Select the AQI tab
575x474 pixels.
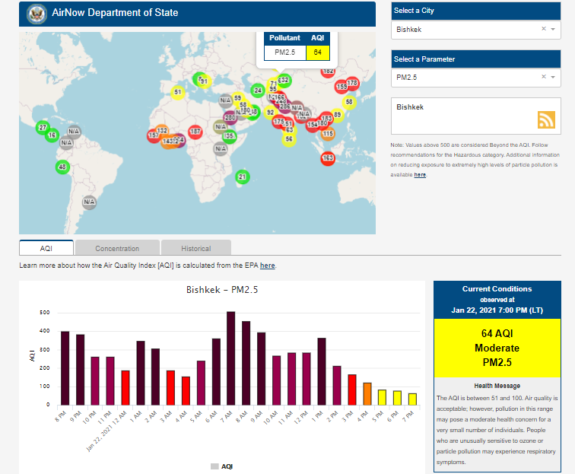tap(46, 248)
